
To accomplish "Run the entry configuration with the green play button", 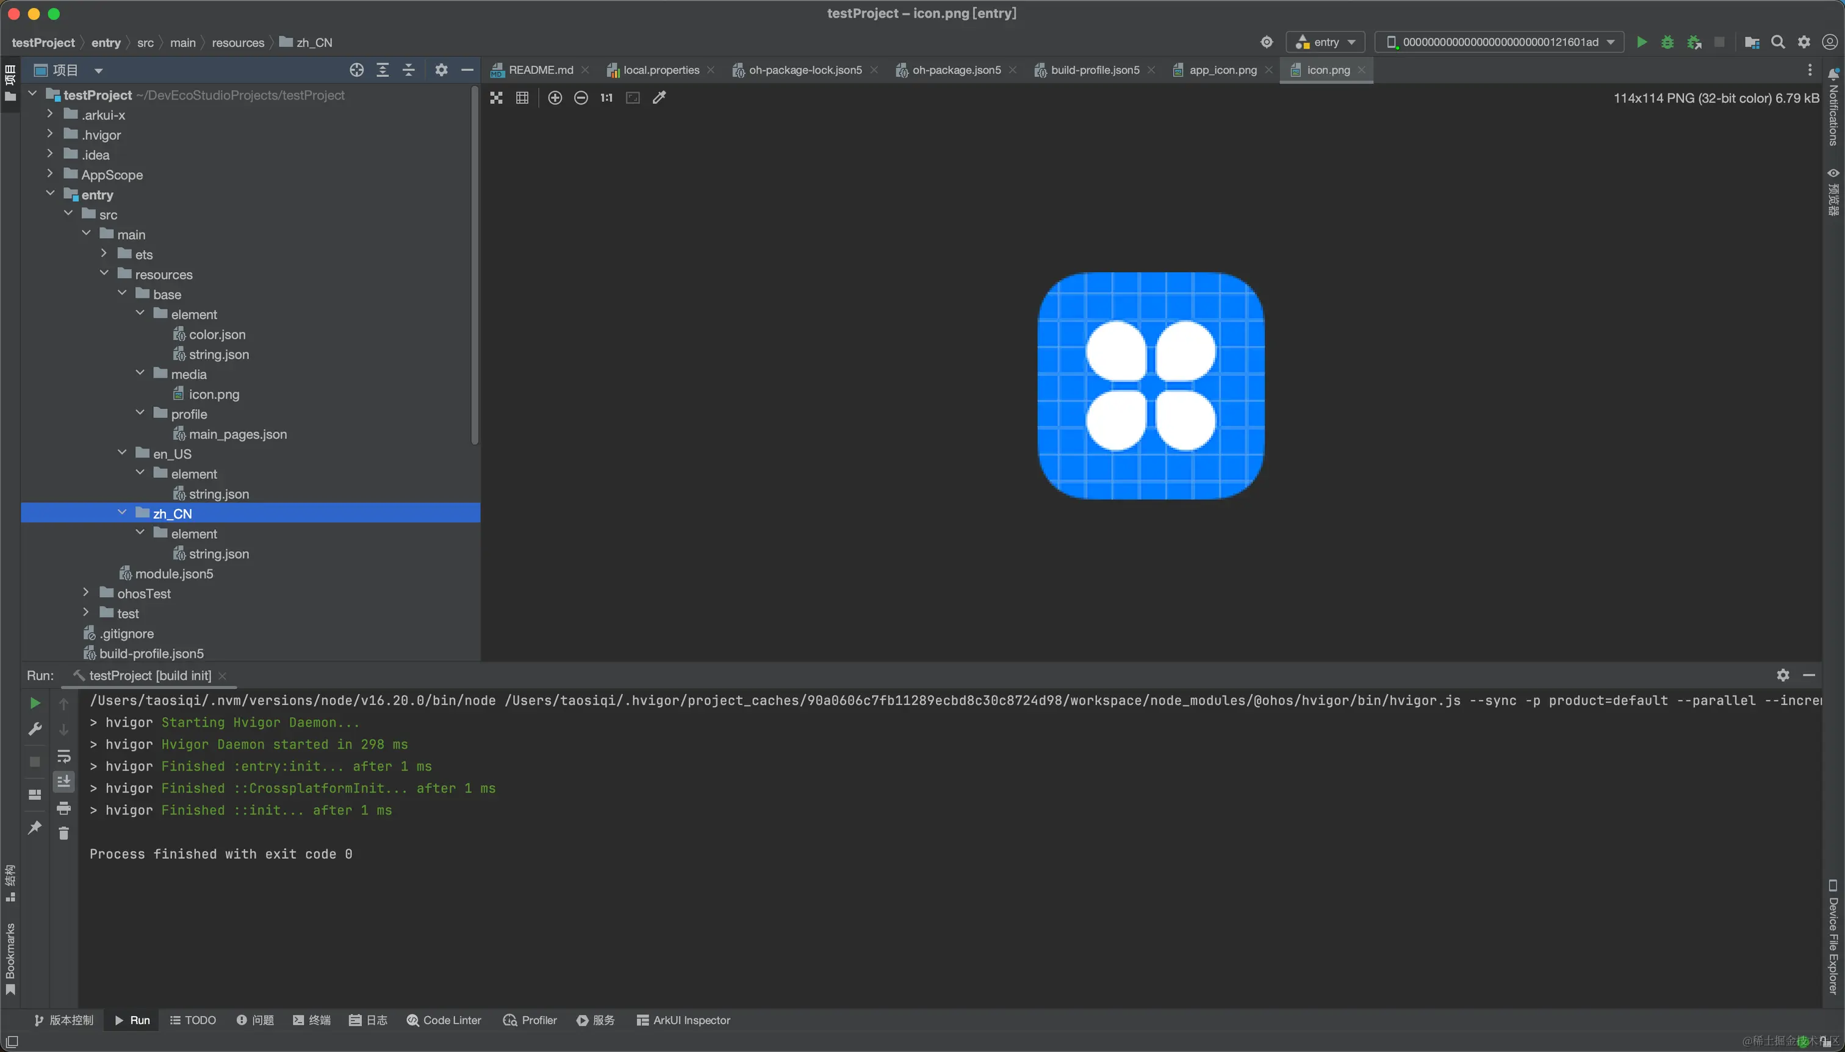I will click(1641, 42).
